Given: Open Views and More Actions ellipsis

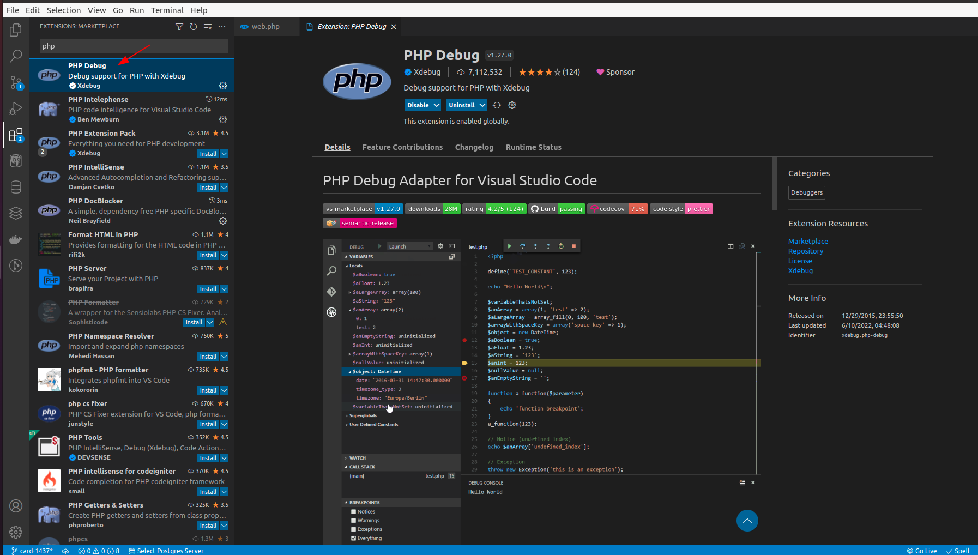Looking at the screenshot, I should [x=222, y=27].
